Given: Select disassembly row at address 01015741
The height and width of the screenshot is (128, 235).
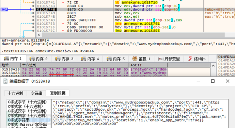Looking at the screenshot, I should coord(46,2).
